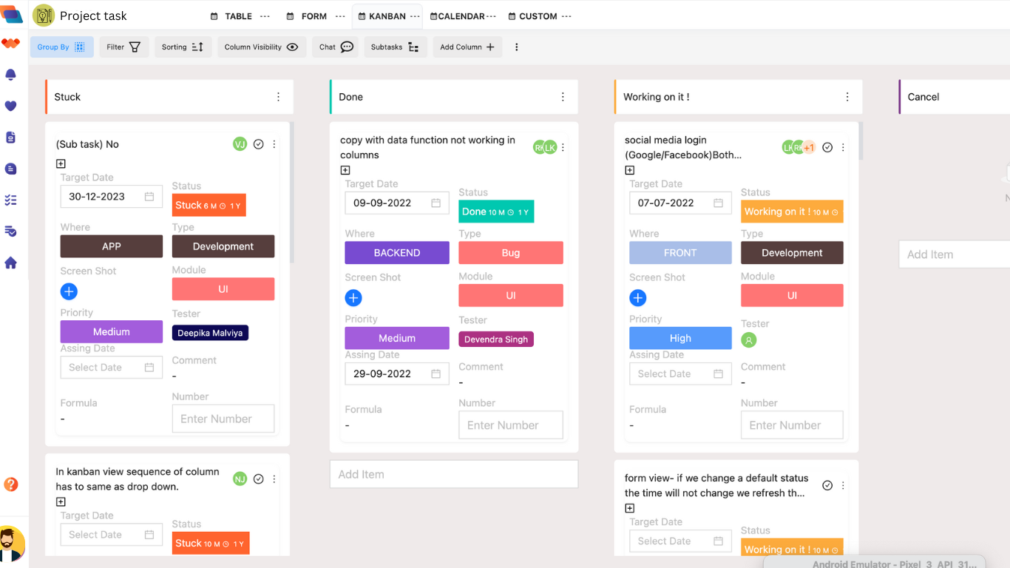The height and width of the screenshot is (568, 1010).
Task: Open the Subtasks toolbar button
Action: click(395, 47)
